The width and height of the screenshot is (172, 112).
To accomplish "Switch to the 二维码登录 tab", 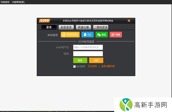I will tap(101, 27).
